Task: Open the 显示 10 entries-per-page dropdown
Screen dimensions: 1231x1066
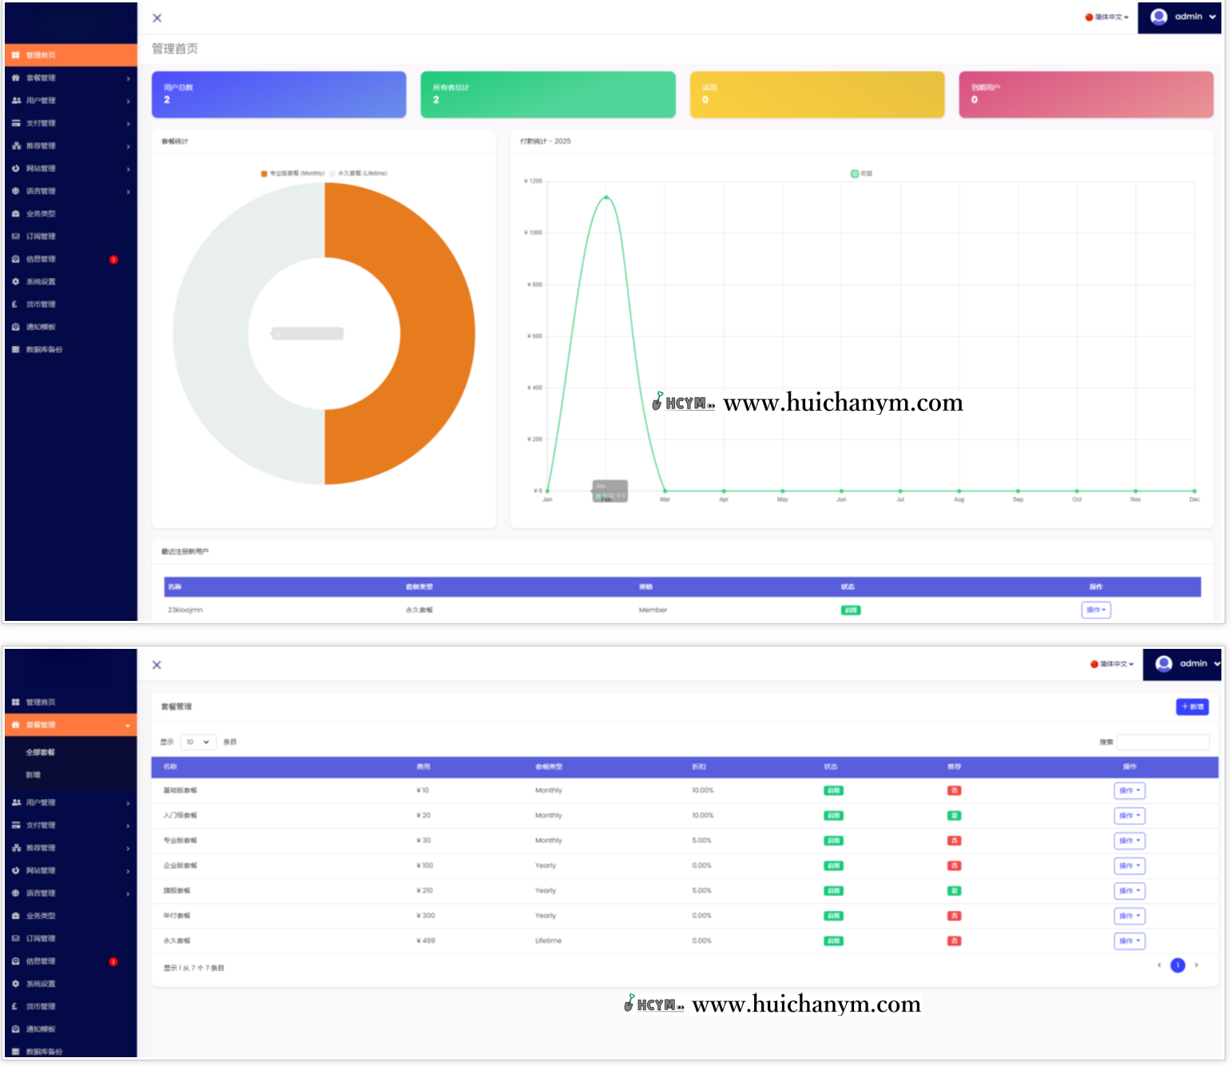Action: 198,742
